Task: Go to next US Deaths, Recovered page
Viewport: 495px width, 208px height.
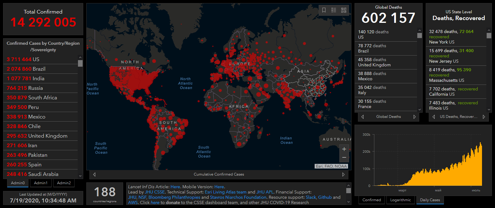Action: coord(484,117)
